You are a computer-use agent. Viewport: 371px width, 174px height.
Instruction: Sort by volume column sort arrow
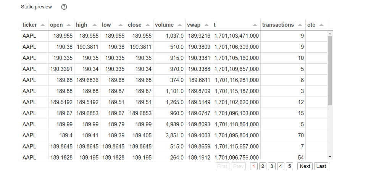click(179, 25)
